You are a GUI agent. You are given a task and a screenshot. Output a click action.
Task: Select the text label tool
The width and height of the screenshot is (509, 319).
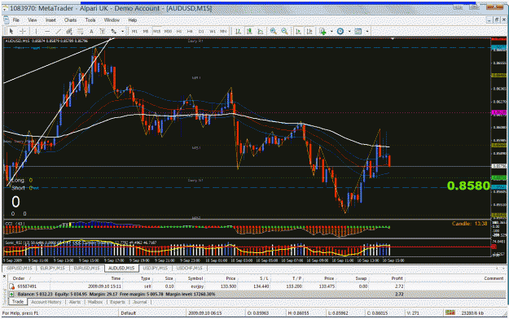103,31
